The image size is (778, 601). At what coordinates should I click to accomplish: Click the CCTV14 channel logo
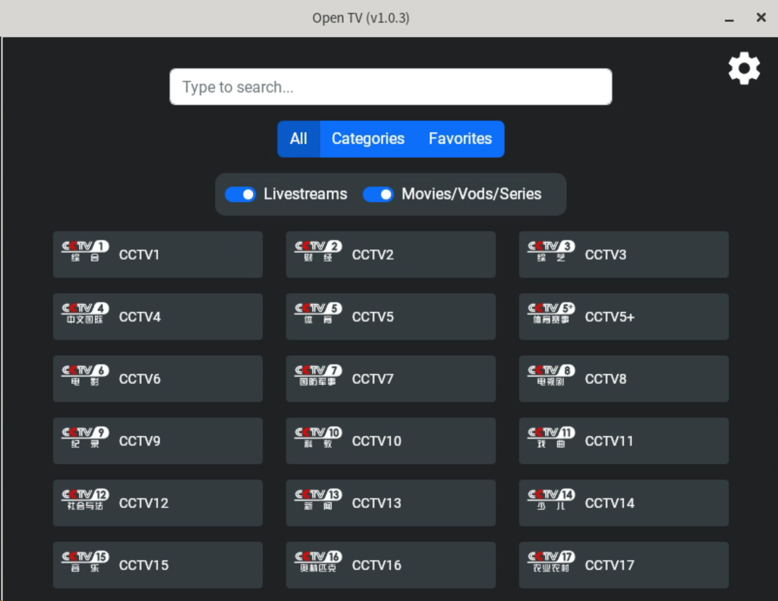point(551,500)
